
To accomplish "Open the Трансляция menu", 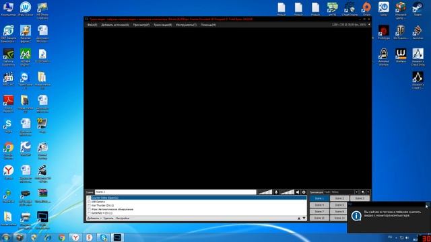I will (163, 25).
